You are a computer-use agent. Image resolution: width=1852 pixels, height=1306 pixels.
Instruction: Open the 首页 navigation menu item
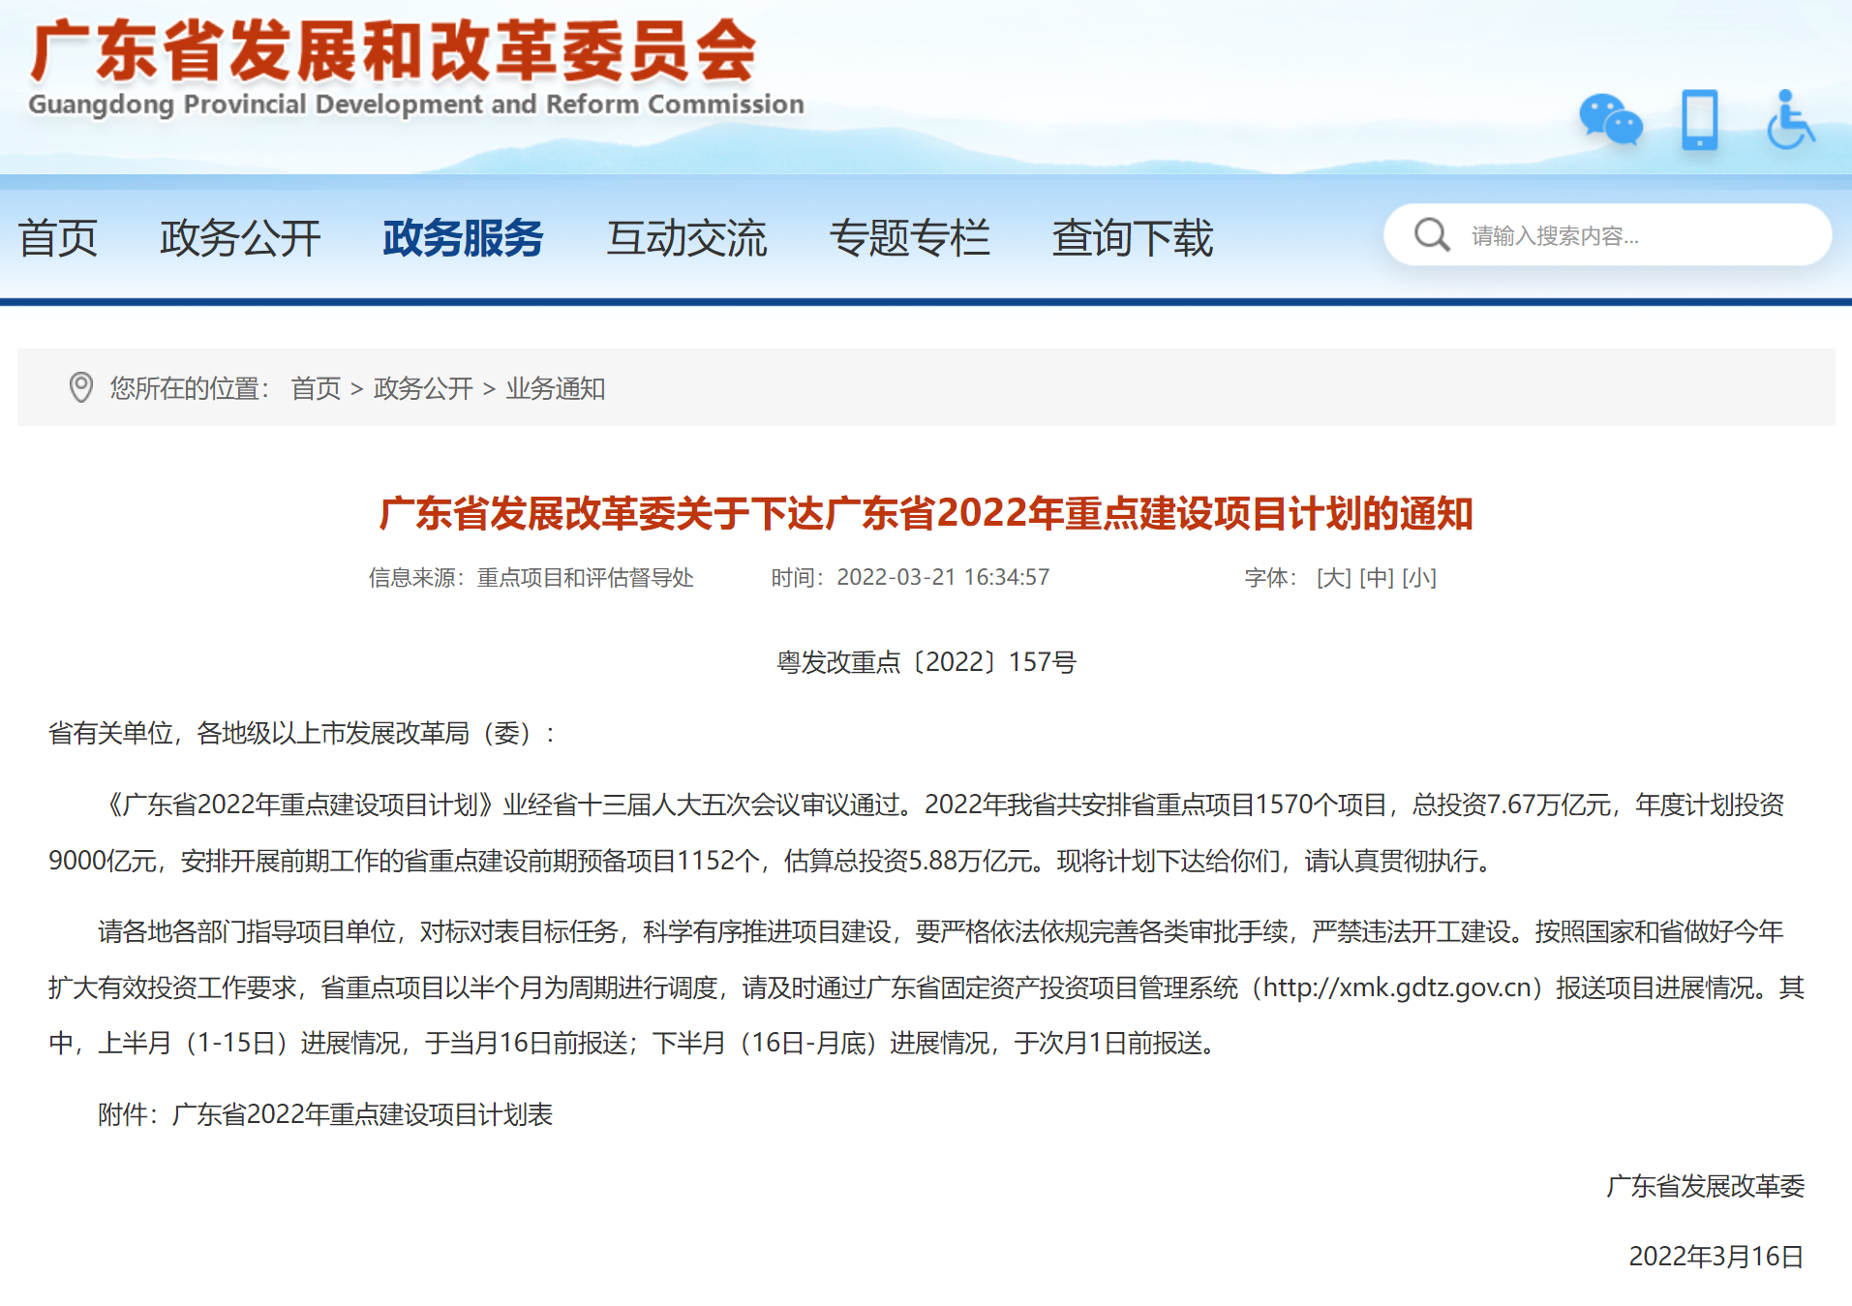click(x=58, y=238)
